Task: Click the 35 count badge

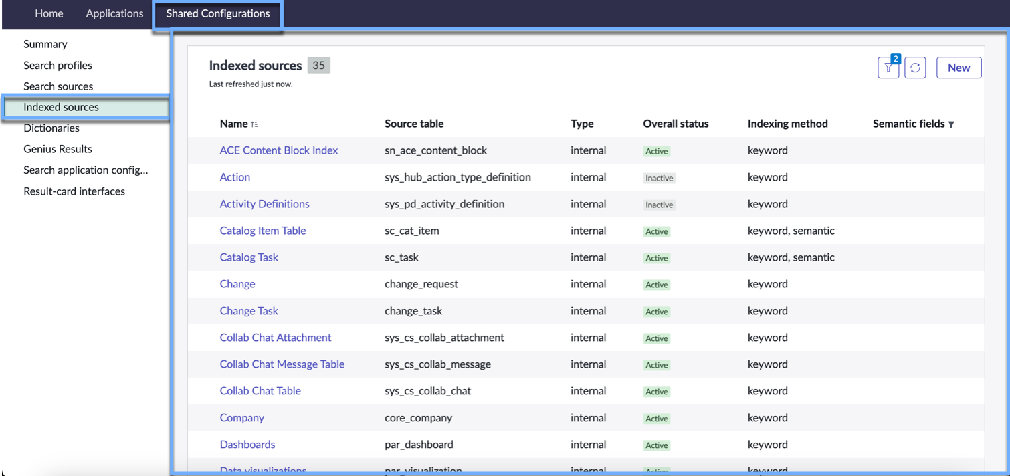Action: click(x=319, y=66)
